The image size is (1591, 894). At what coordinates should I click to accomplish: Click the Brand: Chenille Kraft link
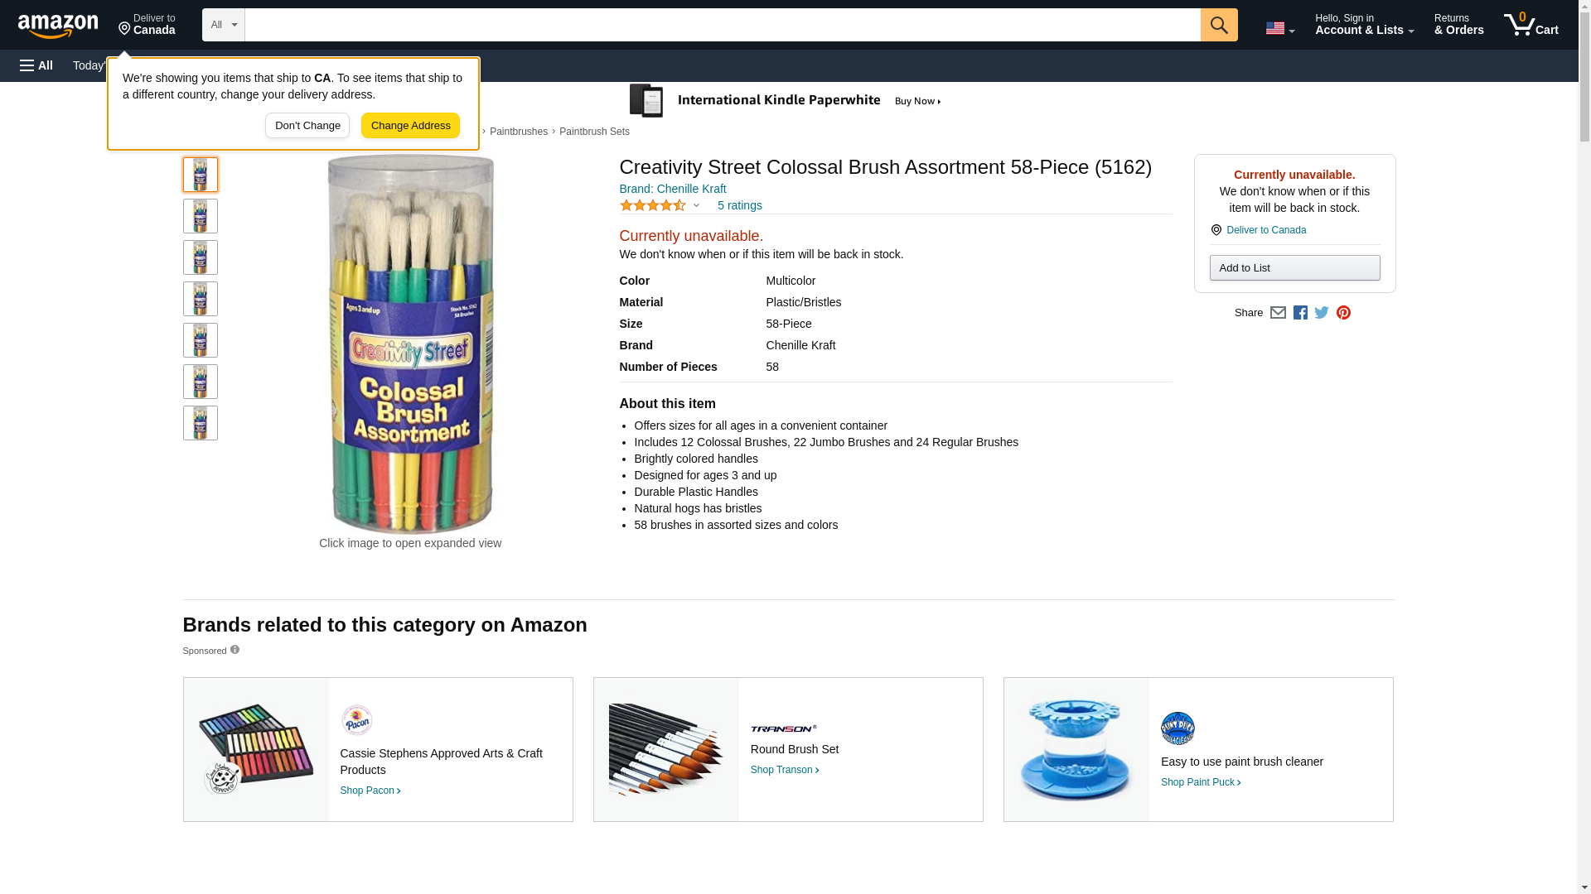pos(672,189)
